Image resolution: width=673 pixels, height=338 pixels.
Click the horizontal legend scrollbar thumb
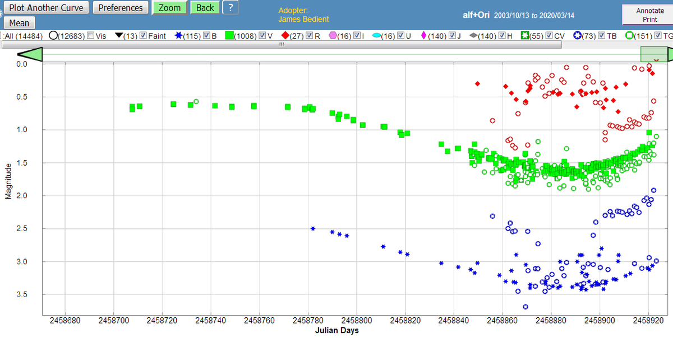282,44
